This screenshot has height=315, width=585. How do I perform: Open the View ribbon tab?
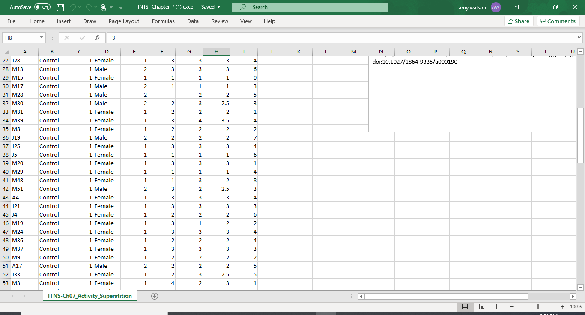(x=246, y=21)
